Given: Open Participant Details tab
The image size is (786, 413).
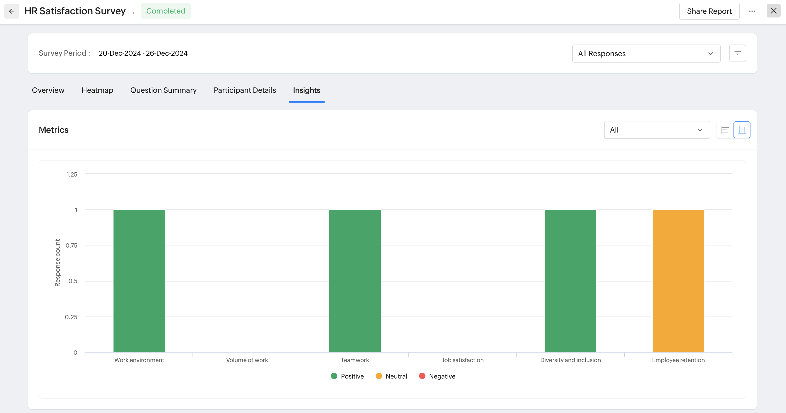Looking at the screenshot, I should pyautogui.click(x=245, y=90).
